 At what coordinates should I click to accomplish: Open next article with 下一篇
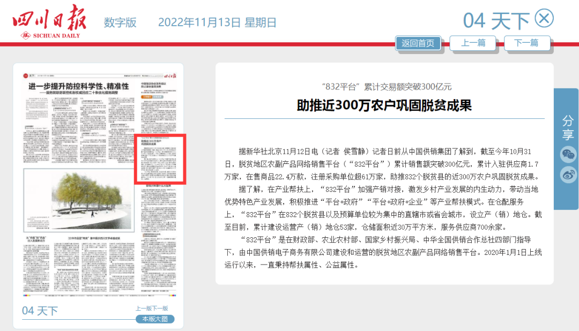[x=527, y=43]
